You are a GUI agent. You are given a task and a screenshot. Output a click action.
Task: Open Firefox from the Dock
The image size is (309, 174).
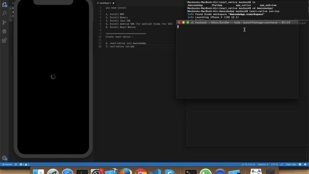[126, 171]
